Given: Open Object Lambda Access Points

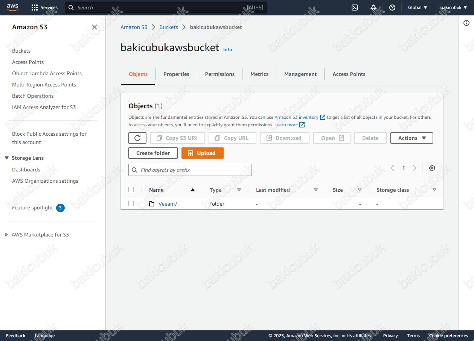Looking at the screenshot, I should click(x=47, y=73).
